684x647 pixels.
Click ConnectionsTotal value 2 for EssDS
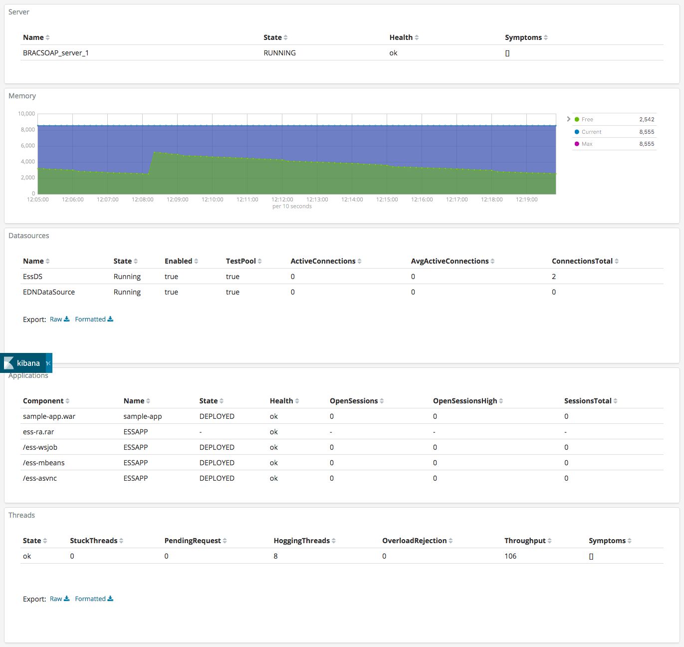554,277
